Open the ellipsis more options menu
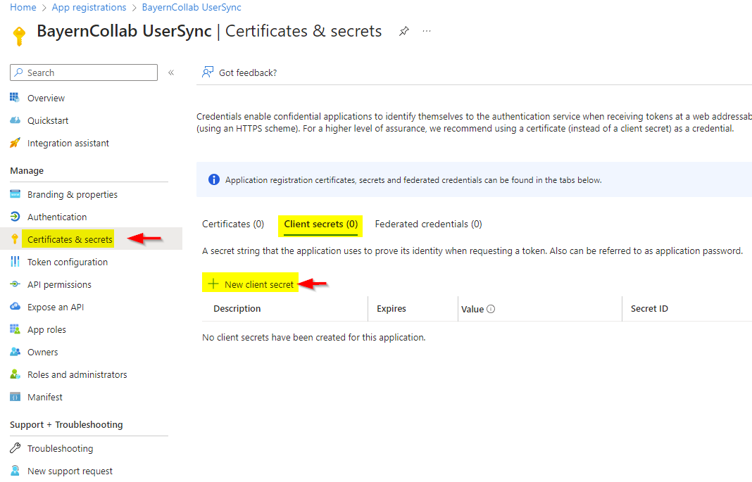The image size is (752, 482). [x=427, y=32]
